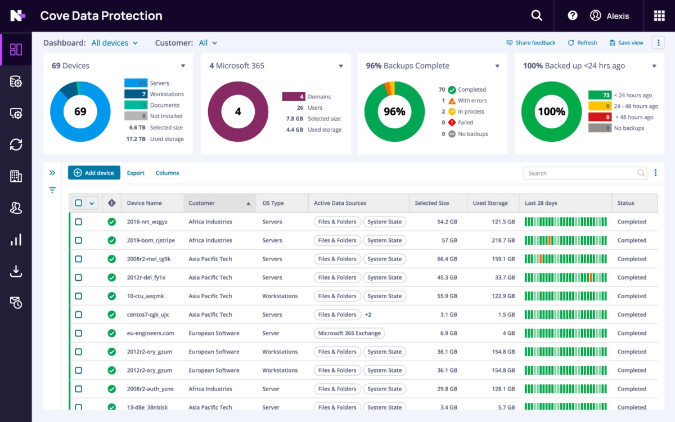Expand the 69 Devices card dropdown arrow
675x422 pixels.
[183, 66]
